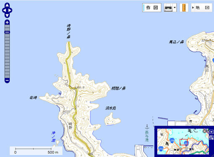Pan the map right with the arrow
Image resolution: width=214 pixels, height=157 pixels.
pos(10,10)
